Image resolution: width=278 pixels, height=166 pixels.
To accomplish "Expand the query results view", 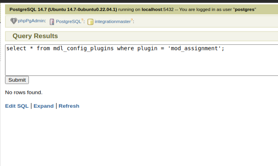I will (x=44, y=106).
